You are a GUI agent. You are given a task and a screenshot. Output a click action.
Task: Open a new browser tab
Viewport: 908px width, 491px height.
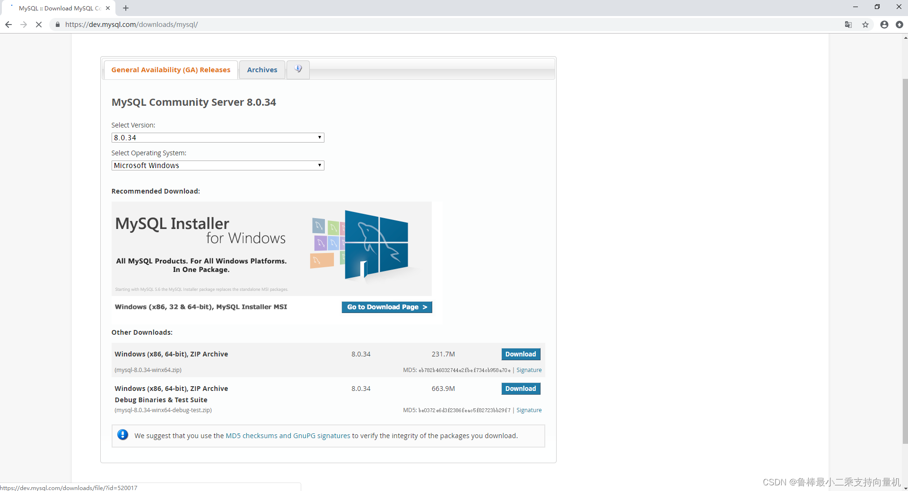coord(126,8)
